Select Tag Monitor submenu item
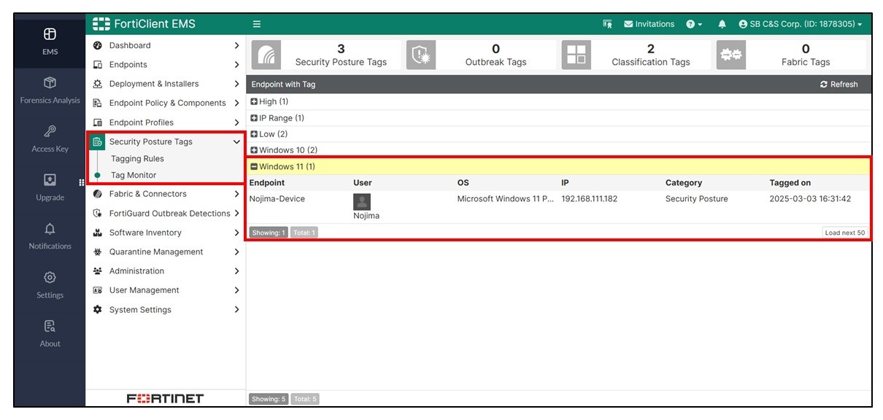Viewport: 883px width, 420px height. click(134, 175)
